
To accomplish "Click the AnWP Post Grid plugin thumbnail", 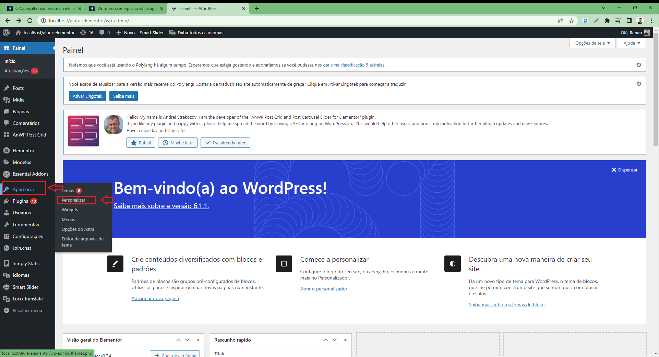I will click(84, 131).
